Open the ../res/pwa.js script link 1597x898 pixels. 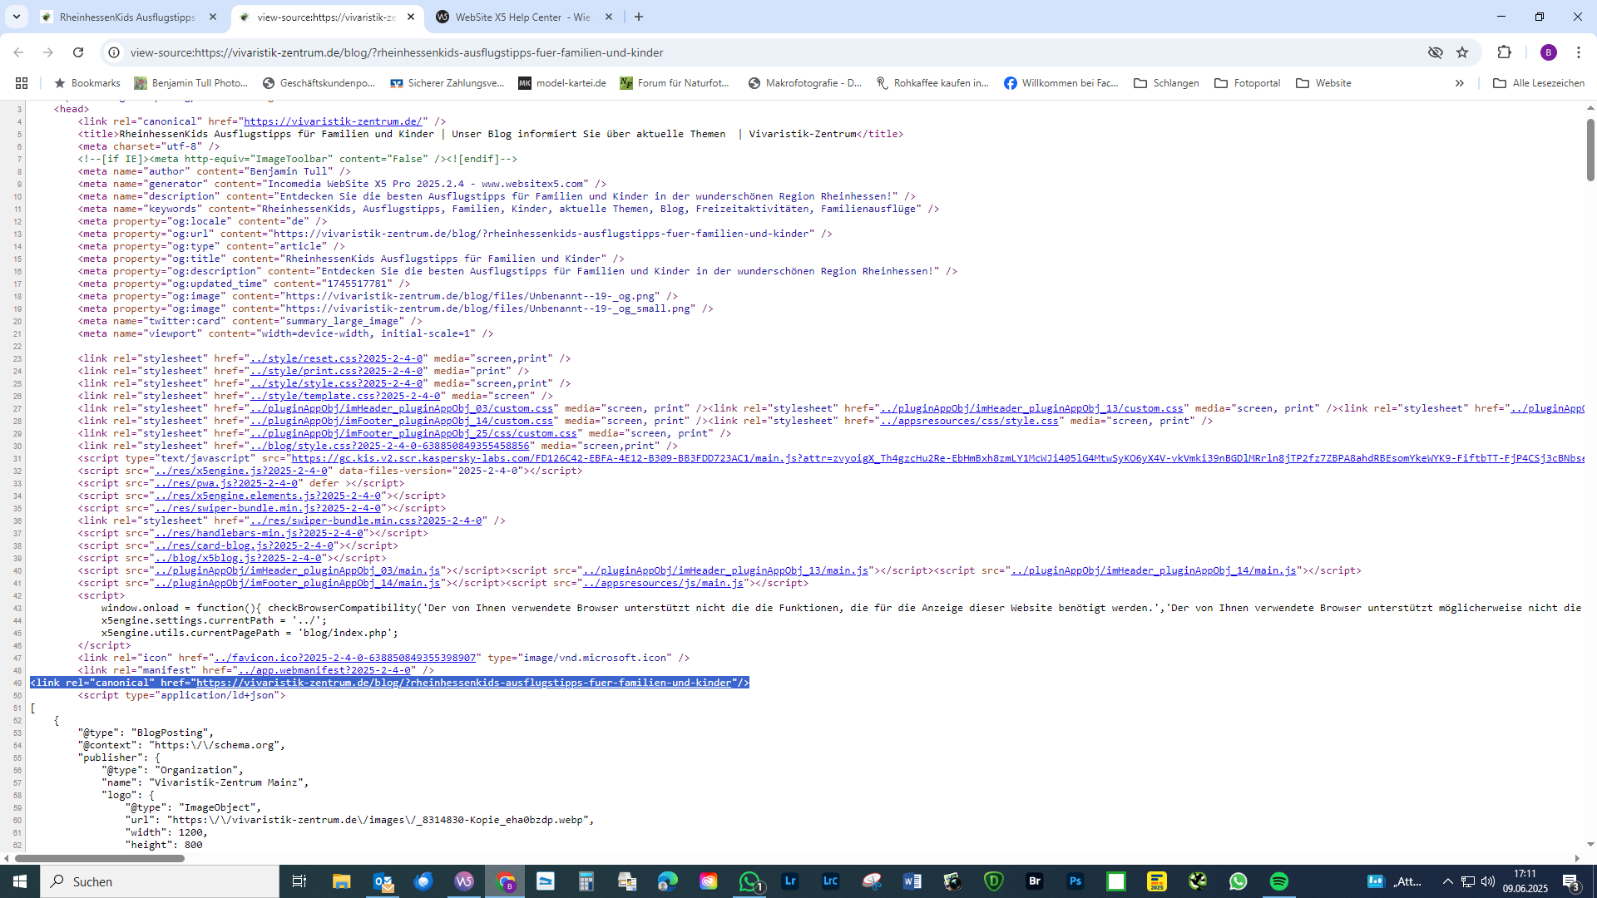click(226, 483)
